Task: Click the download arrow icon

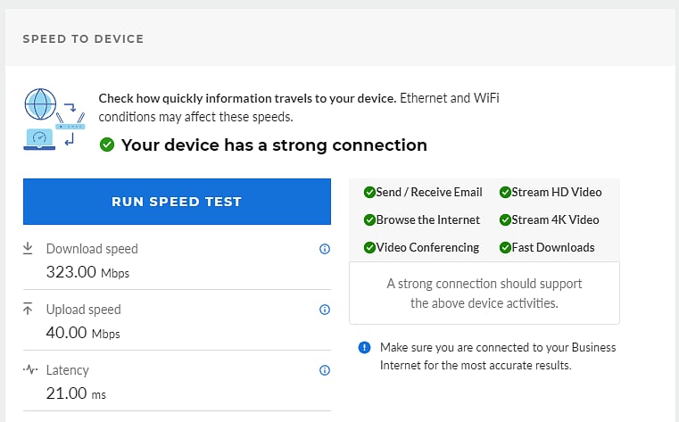Action: click(28, 248)
